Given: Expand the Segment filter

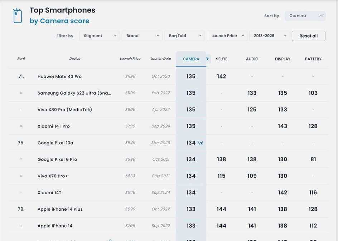Looking at the screenshot, I should [x=100, y=36].
